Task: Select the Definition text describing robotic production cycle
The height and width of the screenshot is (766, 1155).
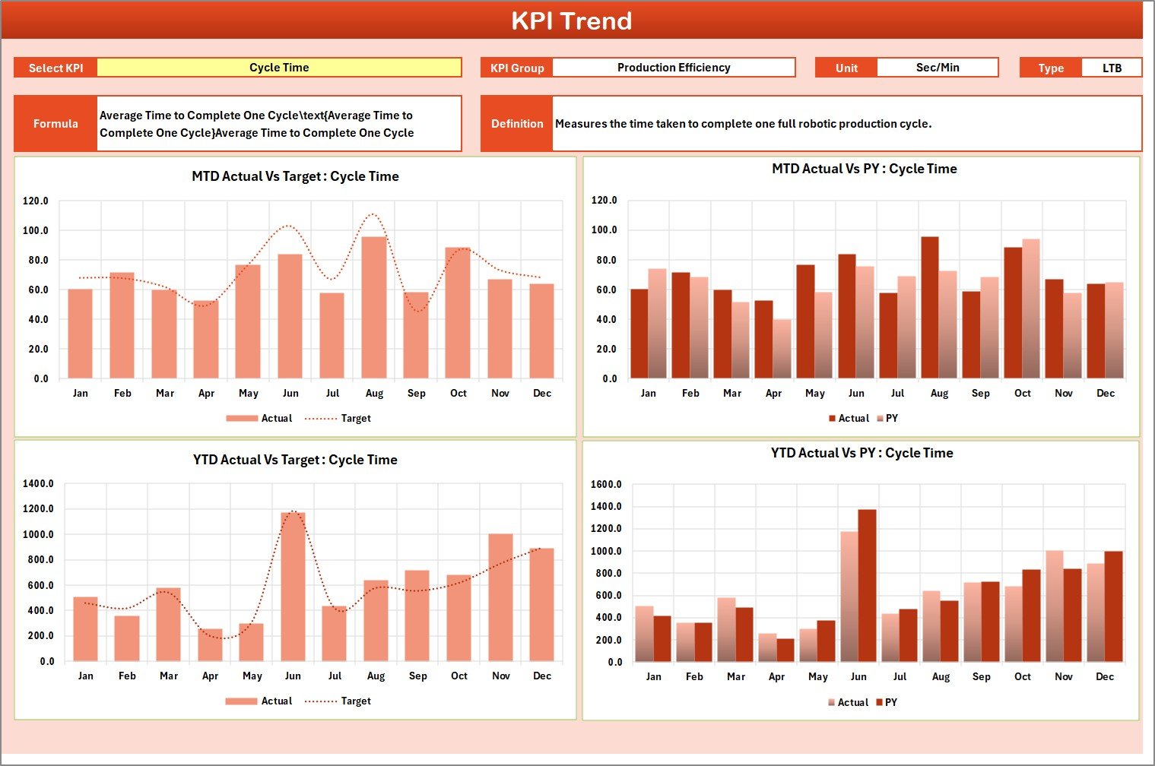Action: tap(742, 123)
